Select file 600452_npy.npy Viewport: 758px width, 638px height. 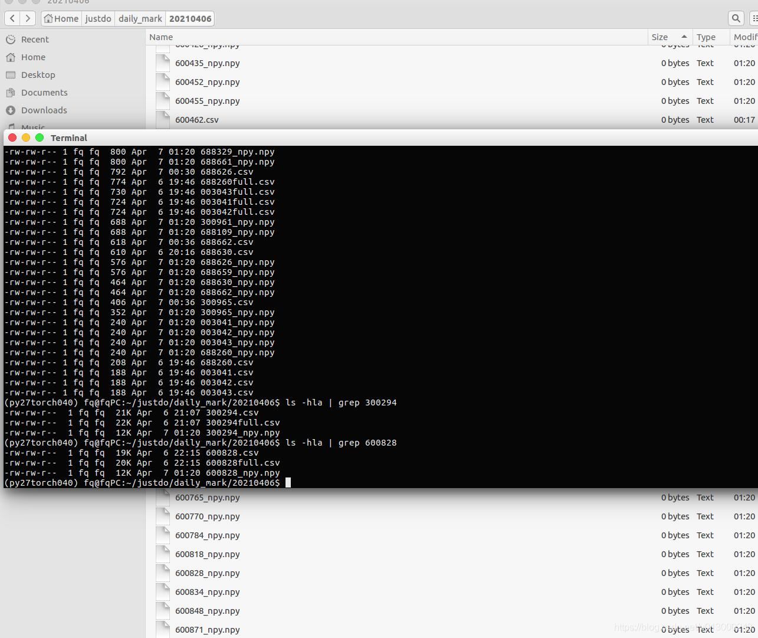coord(207,82)
